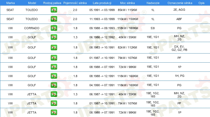Select engine code '2E, AGG'
This screenshot has width=210, height=117.
tap(179, 10)
